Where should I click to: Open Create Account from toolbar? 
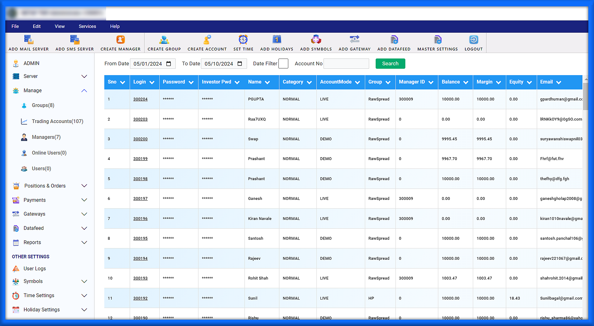click(x=207, y=39)
